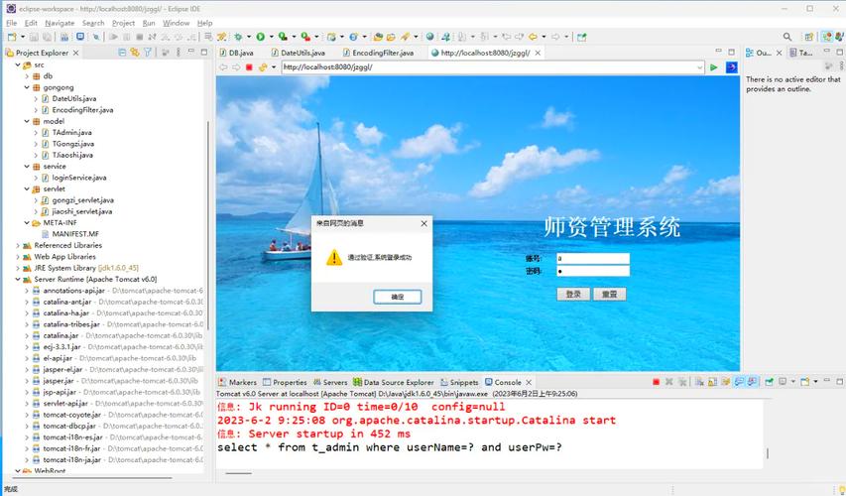
Task: Minimize the Project Explorer view
Action: pos(190,52)
